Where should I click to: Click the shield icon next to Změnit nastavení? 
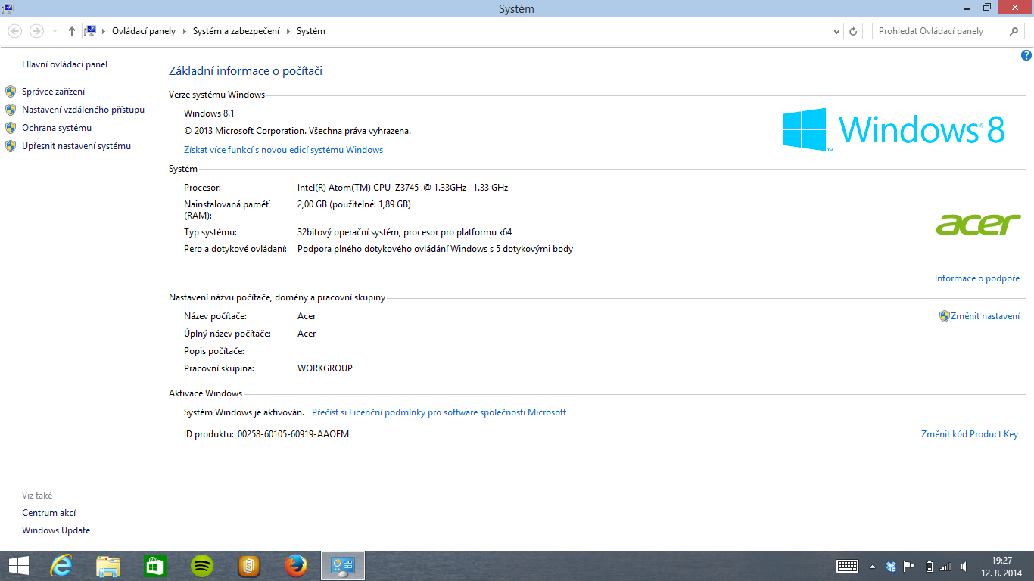point(945,316)
